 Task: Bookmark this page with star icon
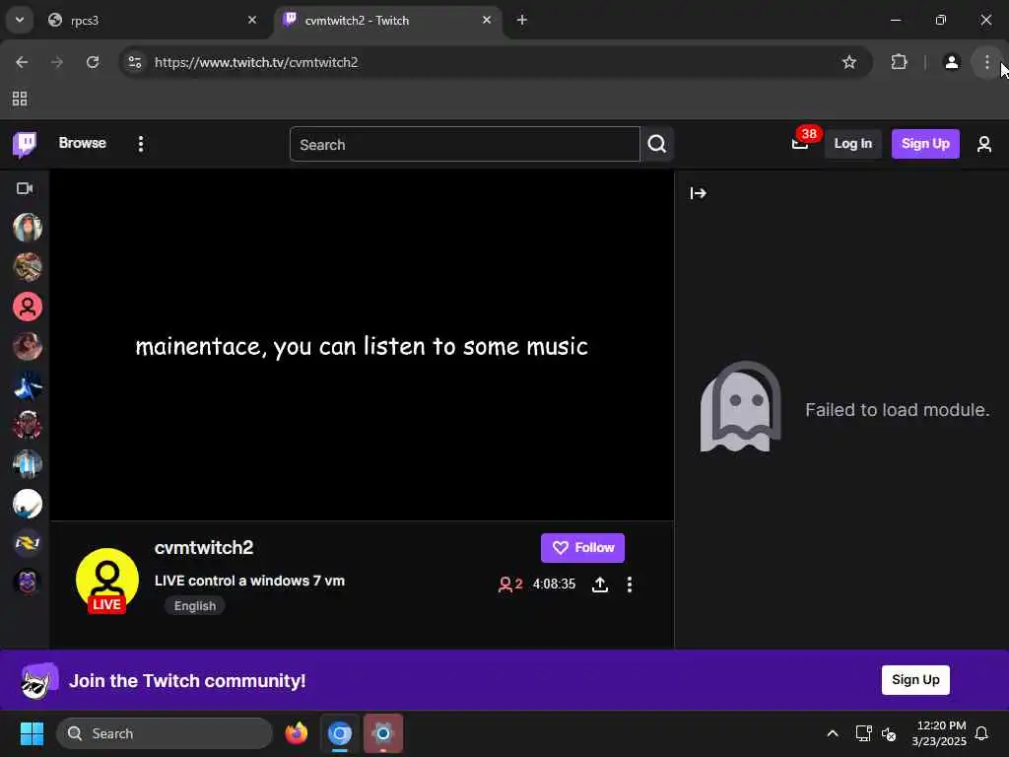pos(849,62)
